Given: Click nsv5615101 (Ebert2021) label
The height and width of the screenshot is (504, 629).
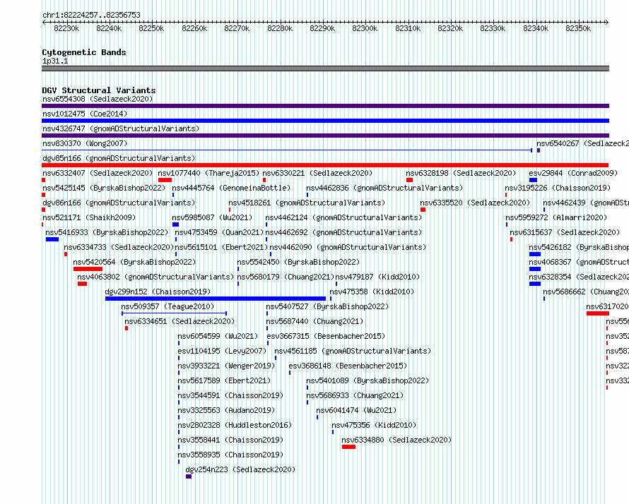Looking at the screenshot, I should pyautogui.click(x=221, y=247).
